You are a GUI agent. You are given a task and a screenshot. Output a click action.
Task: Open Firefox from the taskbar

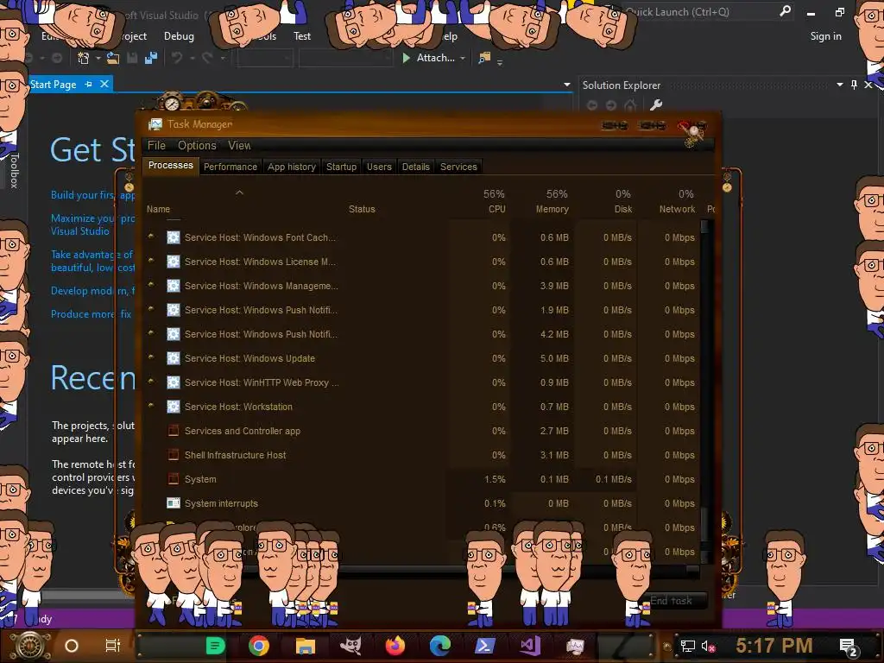point(395,646)
